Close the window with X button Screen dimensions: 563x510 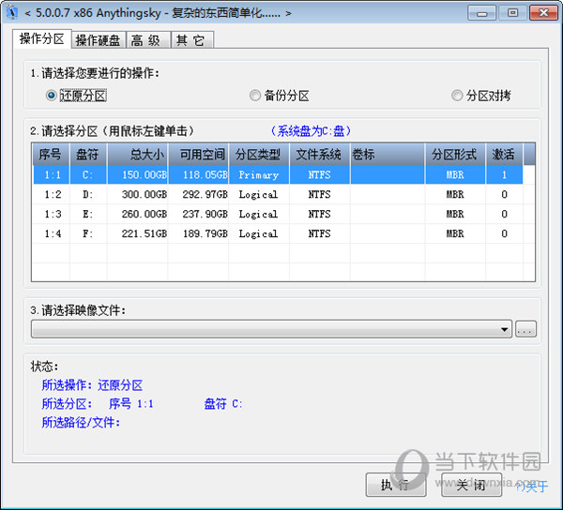click(x=543, y=13)
